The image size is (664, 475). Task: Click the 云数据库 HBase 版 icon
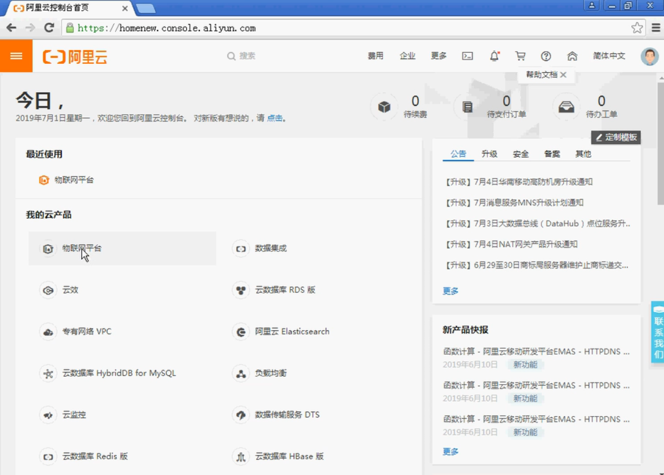pos(241,457)
